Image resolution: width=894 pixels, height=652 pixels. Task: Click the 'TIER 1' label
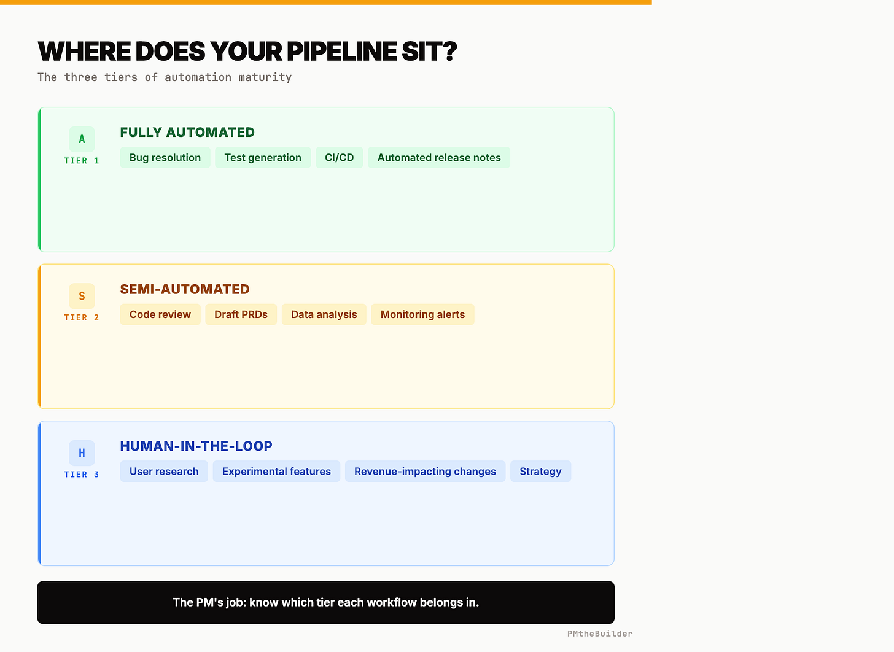[82, 161]
